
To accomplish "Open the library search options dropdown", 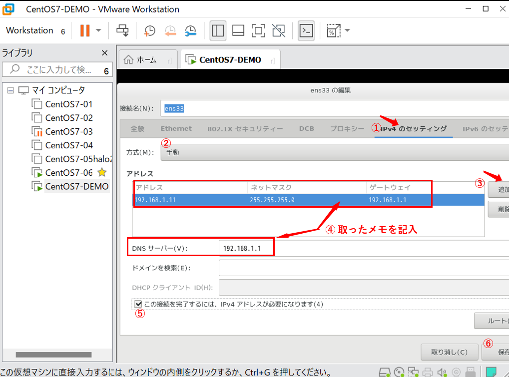I will tap(106, 71).
